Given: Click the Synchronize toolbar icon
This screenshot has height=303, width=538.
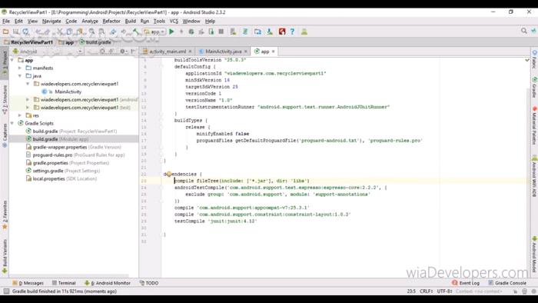Looking at the screenshot, I should [25, 32].
